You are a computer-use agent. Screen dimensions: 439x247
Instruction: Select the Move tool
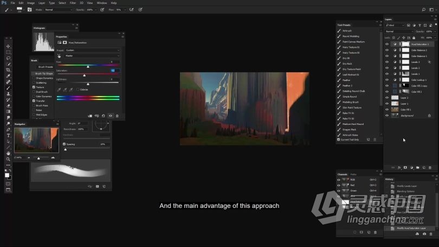coord(8,46)
